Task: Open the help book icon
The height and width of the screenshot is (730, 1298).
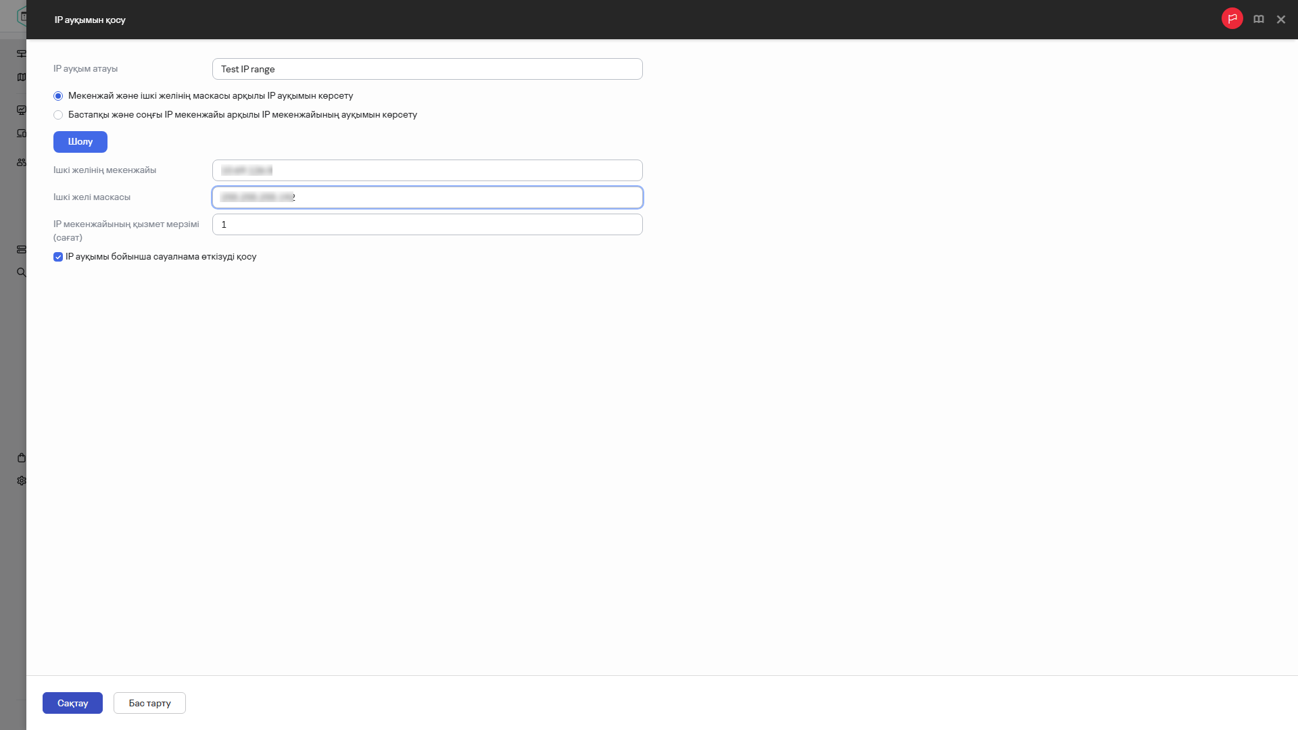Action: pos(1258,20)
